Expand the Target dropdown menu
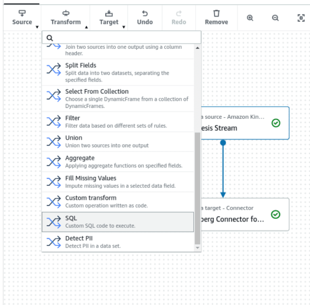This screenshot has width=310, height=305. coord(109,18)
